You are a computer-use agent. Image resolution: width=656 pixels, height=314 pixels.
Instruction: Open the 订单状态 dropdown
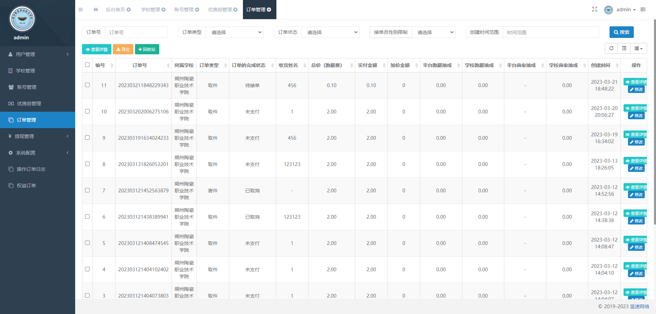click(330, 32)
